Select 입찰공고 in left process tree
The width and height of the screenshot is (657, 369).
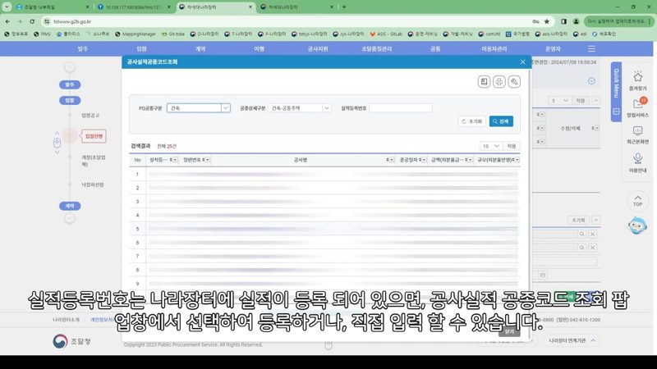(x=90, y=115)
